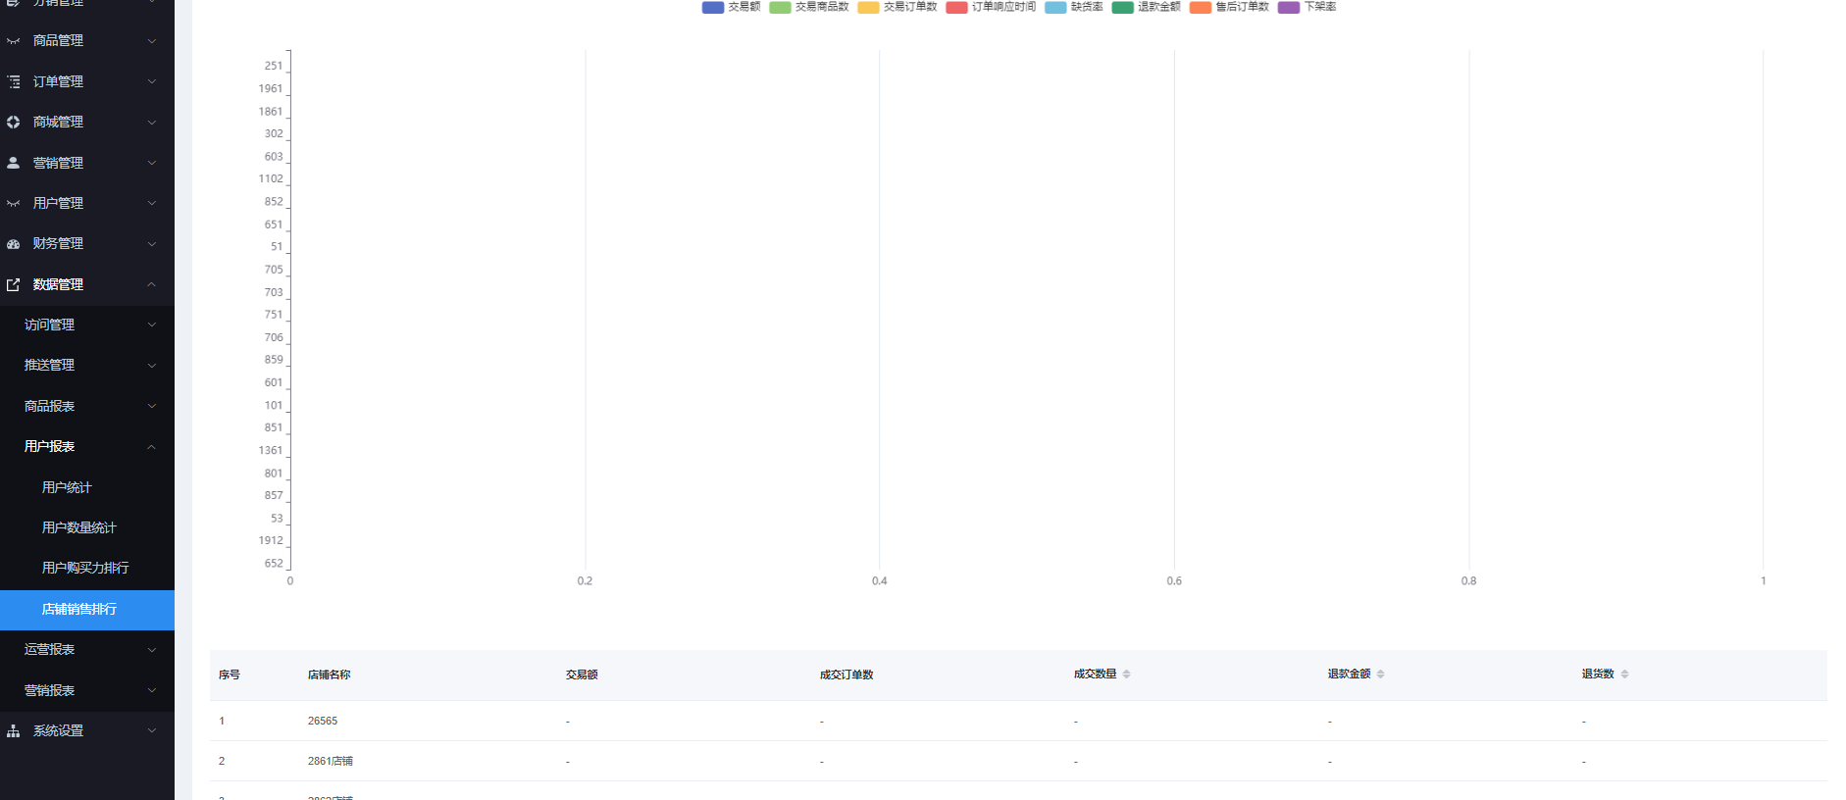Expand the 访问管理 submenu chevron
Screen dimensions: 1846x800
(152, 325)
